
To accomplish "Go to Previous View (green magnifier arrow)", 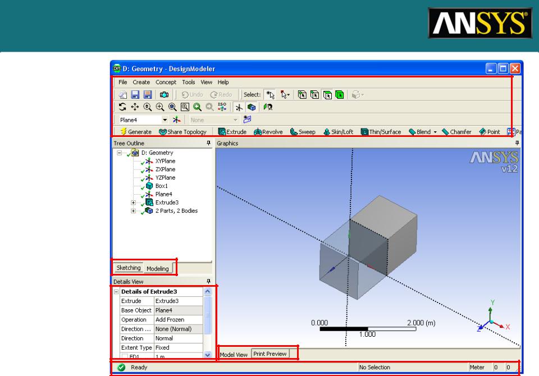I will tap(197, 107).
